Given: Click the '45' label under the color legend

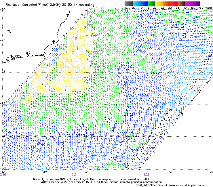Looking at the screenshot, I should click(x=192, y=7).
